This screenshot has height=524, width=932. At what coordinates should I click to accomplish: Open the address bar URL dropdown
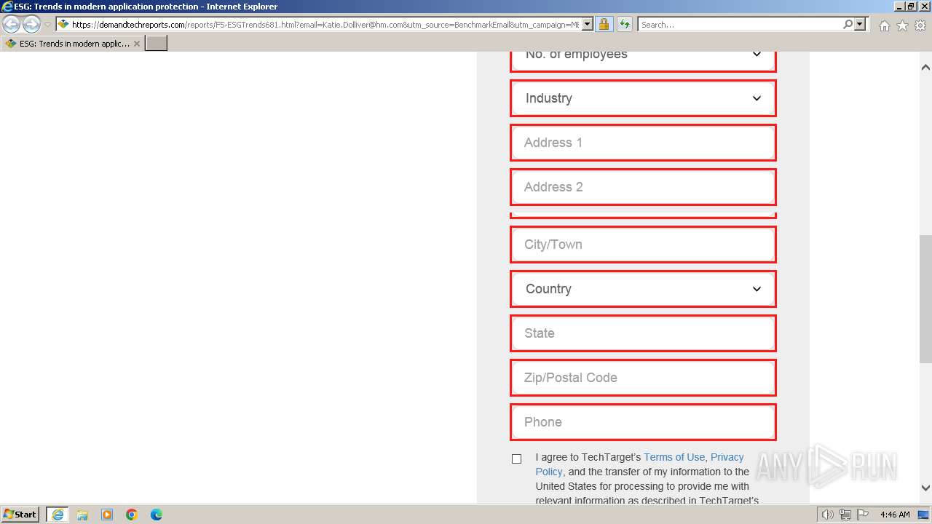588,24
